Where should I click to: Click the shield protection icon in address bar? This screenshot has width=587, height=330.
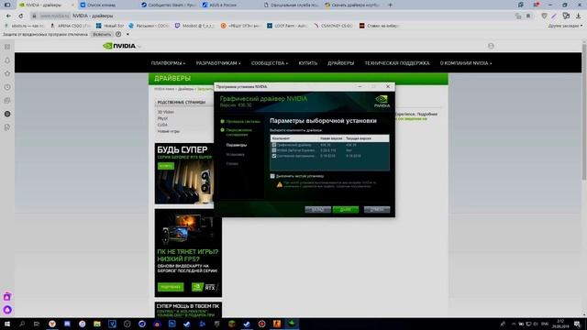[x=544, y=16]
